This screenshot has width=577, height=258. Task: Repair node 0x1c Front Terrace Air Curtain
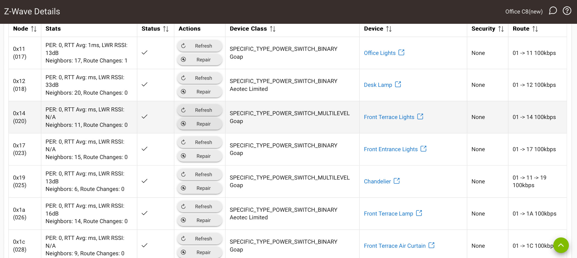pos(200,252)
